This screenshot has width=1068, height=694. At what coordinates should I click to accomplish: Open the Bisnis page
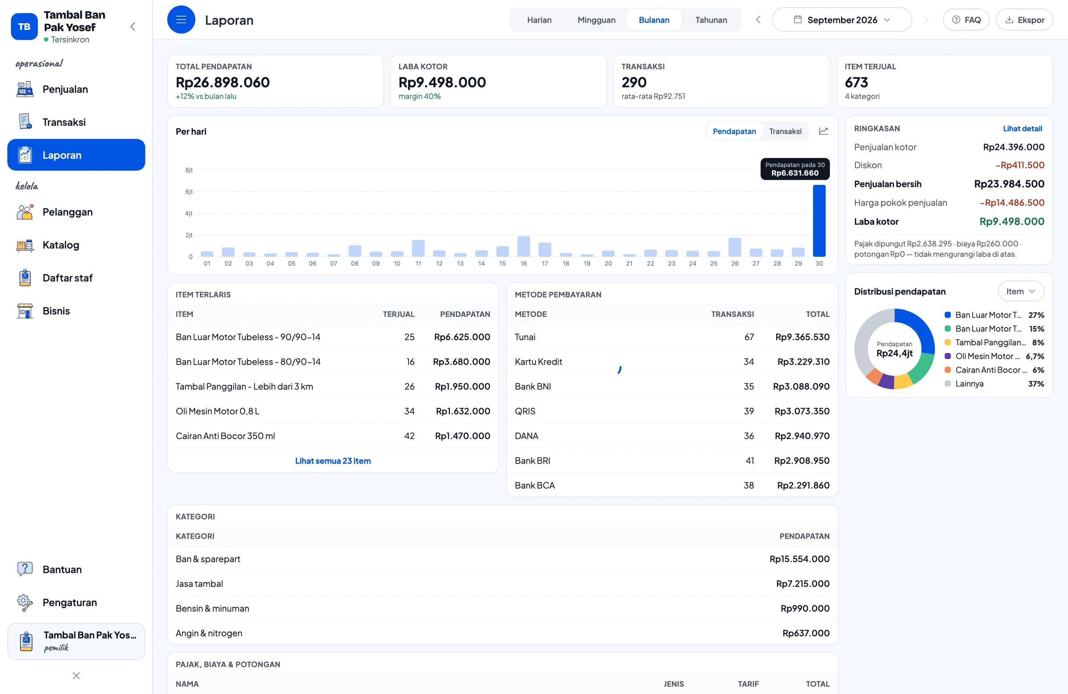[76, 311]
